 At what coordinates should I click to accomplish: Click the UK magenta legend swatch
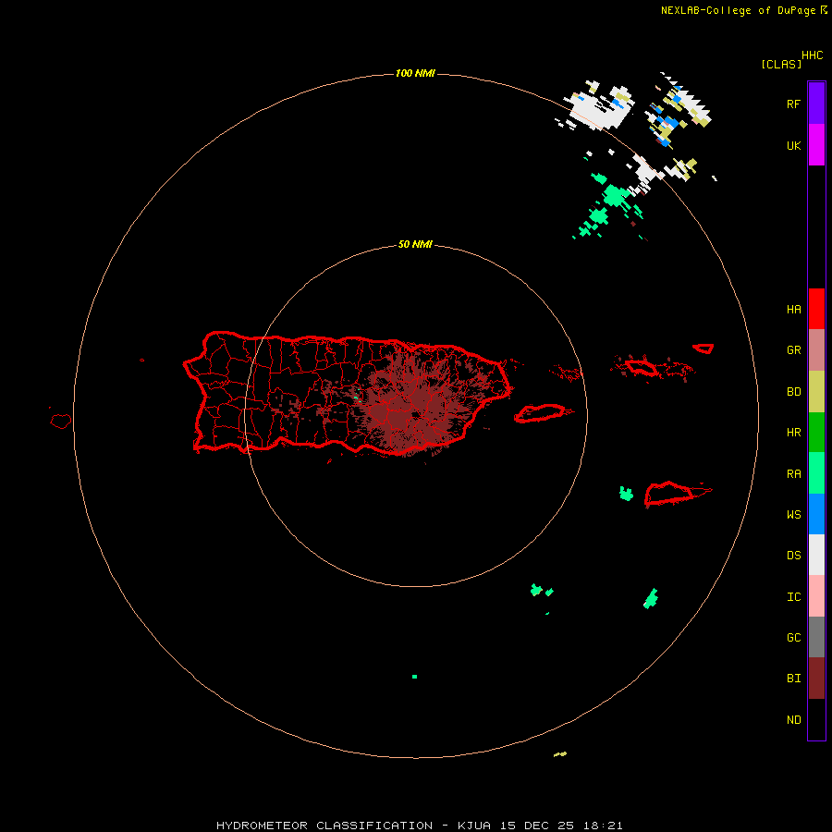click(816, 145)
